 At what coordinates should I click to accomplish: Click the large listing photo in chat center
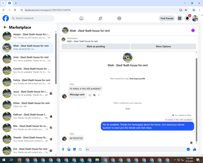click(127, 57)
